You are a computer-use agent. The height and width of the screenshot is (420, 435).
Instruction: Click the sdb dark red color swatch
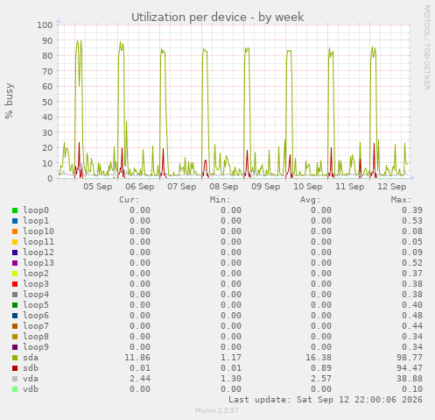click(x=15, y=368)
